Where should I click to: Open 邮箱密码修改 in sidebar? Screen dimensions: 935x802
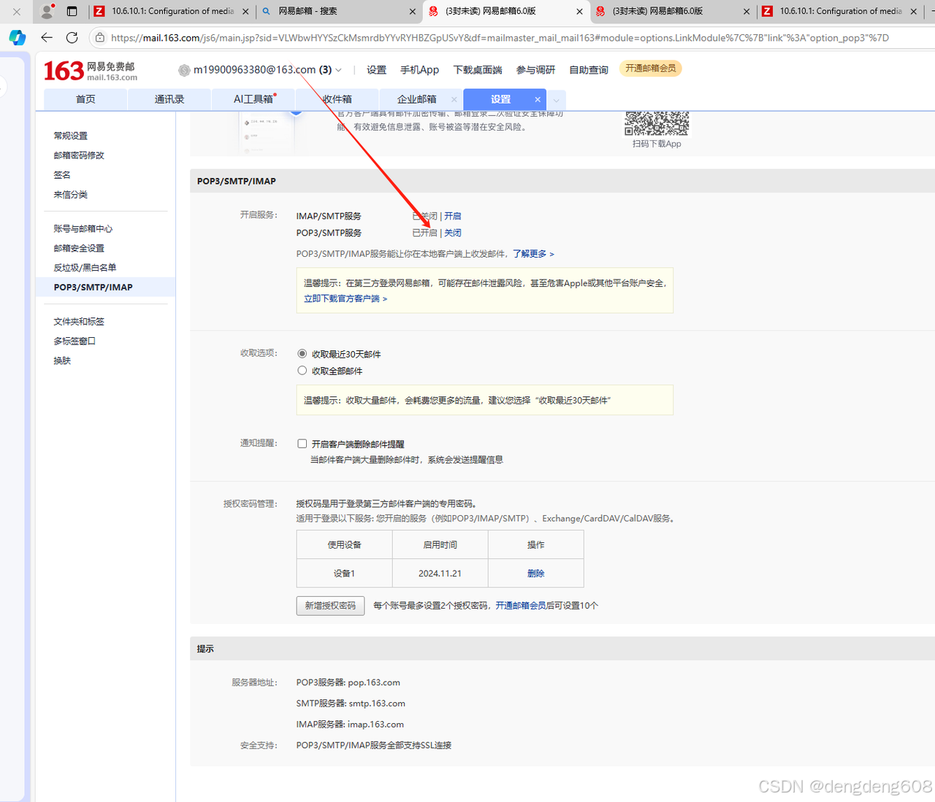pos(79,155)
